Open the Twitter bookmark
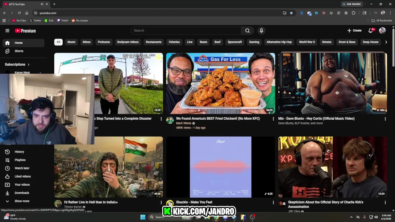Screen dimensions: 395x222 point(35,21)
